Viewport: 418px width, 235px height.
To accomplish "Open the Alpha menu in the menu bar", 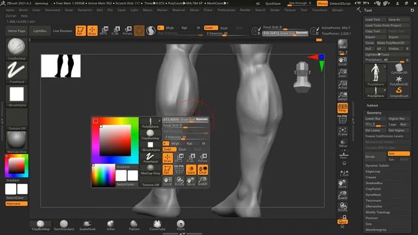I will click(x=10, y=10).
